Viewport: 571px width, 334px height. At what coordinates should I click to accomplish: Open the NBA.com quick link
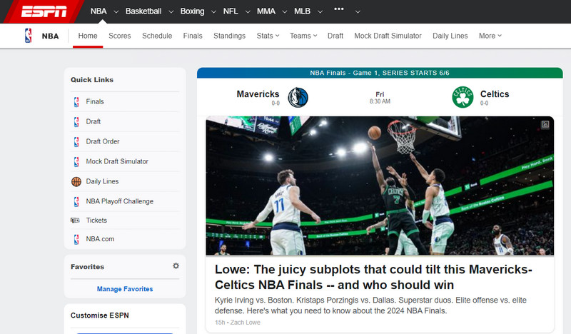[x=100, y=239]
